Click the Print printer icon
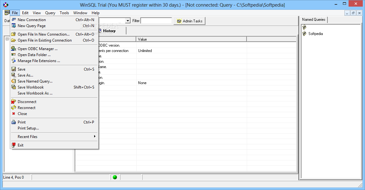The image size is (365, 190). pyautogui.click(x=14, y=122)
